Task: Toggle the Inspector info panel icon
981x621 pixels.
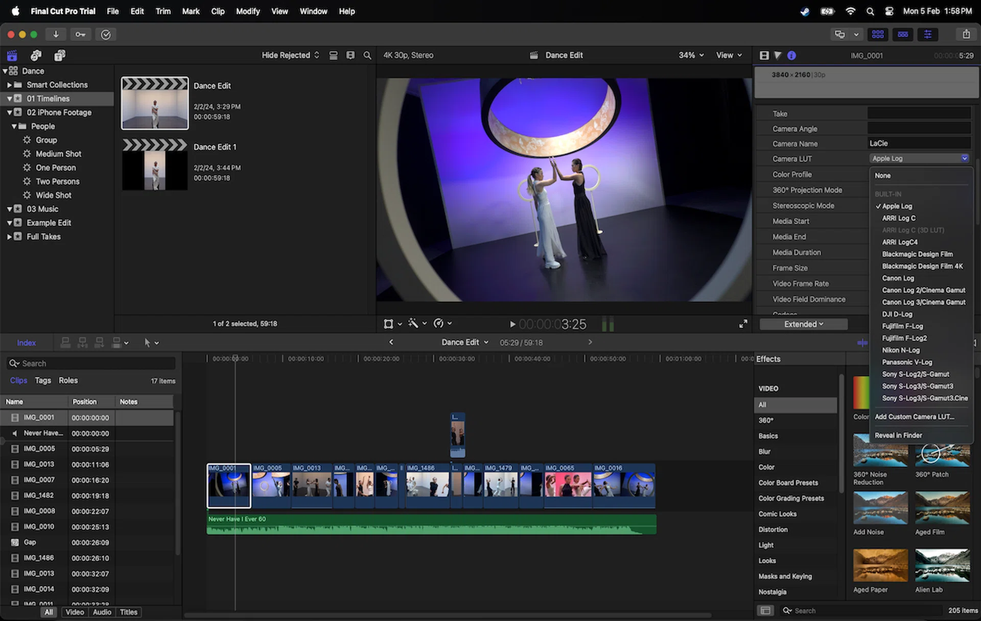Action: (792, 55)
